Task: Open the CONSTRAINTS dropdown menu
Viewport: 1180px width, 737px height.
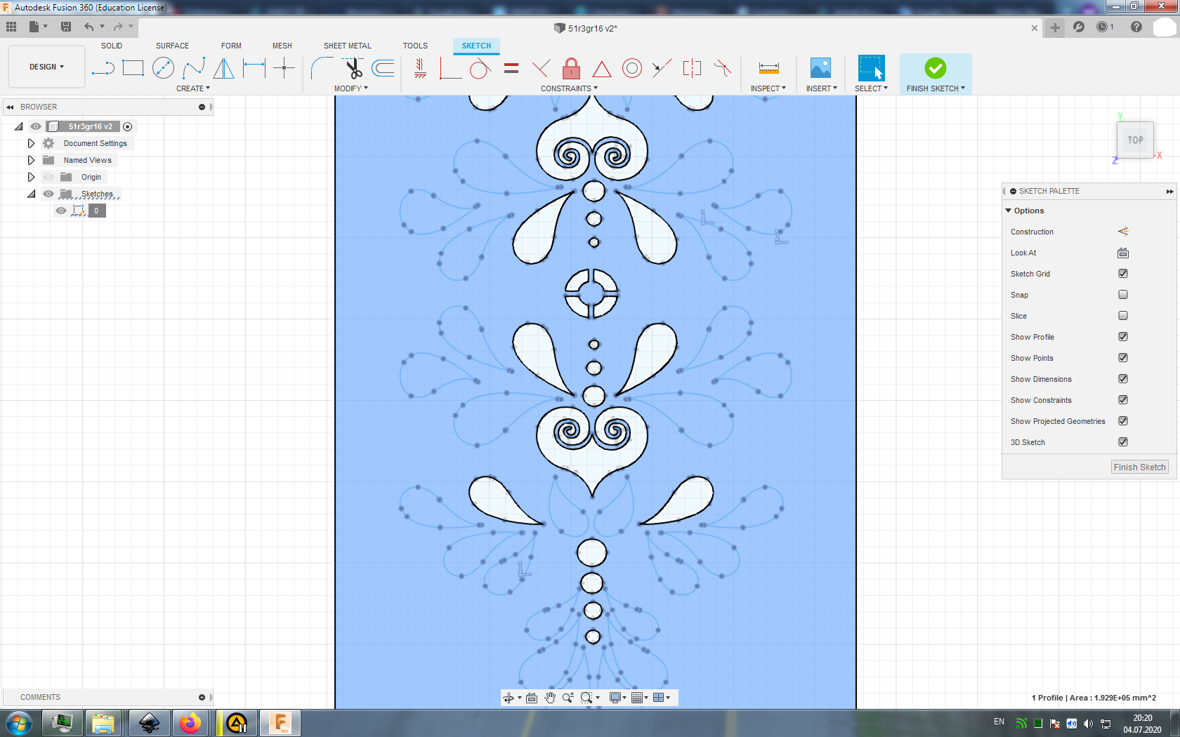Action: [x=569, y=88]
